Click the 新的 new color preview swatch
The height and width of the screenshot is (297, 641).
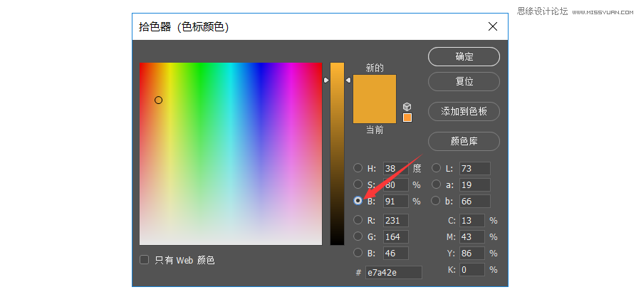(x=375, y=87)
